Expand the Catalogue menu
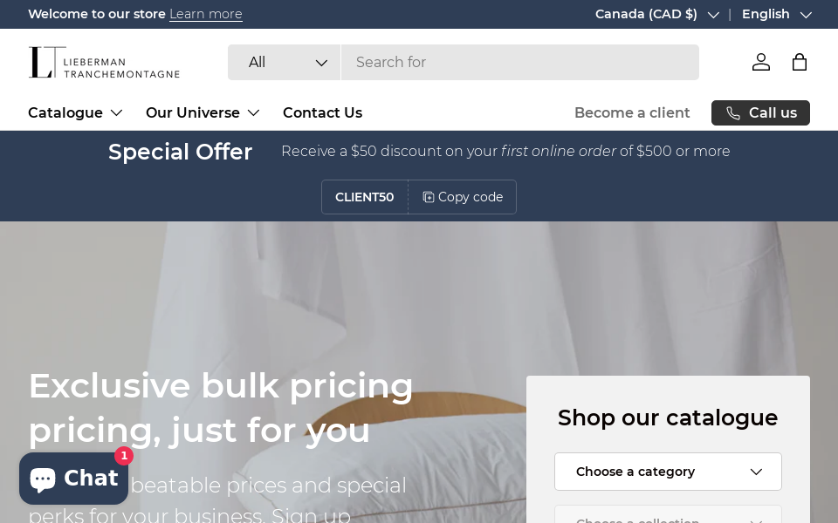This screenshot has width=838, height=523. [x=75, y=113]
